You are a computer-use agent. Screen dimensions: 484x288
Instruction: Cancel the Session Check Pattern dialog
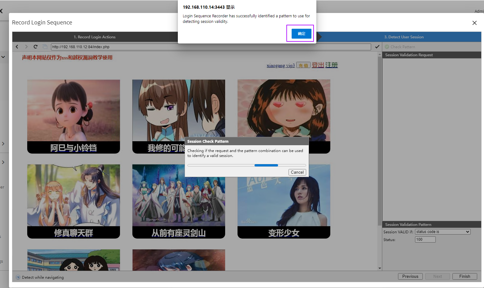[297, 172]
